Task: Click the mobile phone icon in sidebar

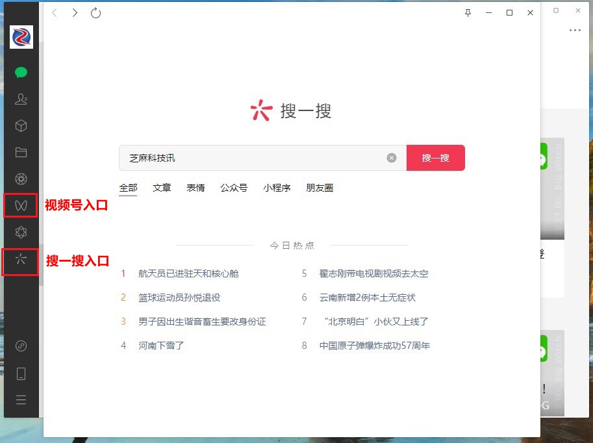Action: point(20,373)
